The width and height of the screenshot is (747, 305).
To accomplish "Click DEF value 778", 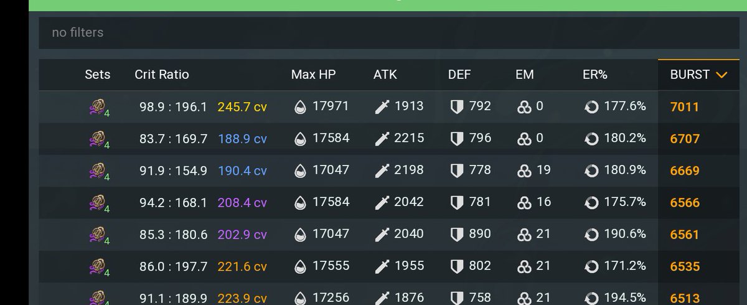I will [480, 170].
